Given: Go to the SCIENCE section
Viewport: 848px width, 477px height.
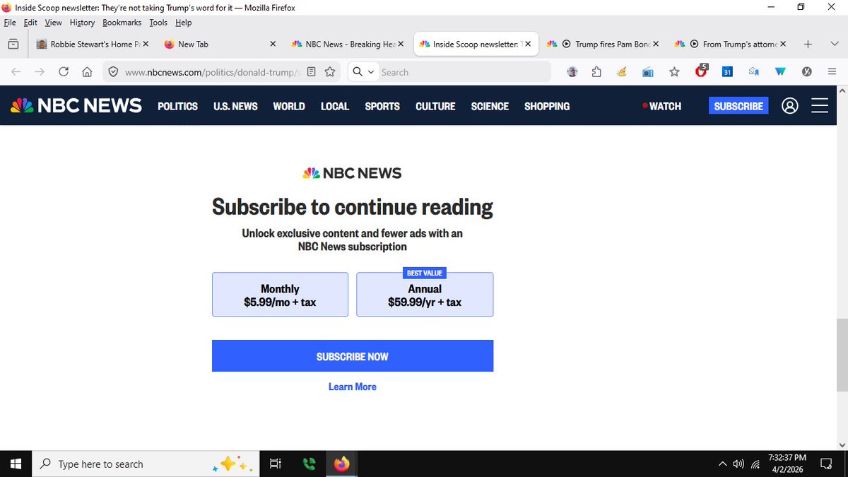Looking at the screenshot, I should point(490,106).
